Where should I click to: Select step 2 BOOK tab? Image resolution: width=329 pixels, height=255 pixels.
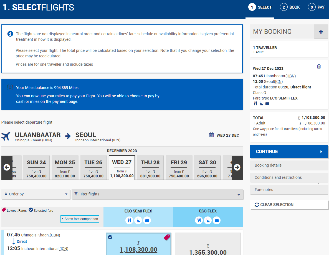tap(290, 7)
